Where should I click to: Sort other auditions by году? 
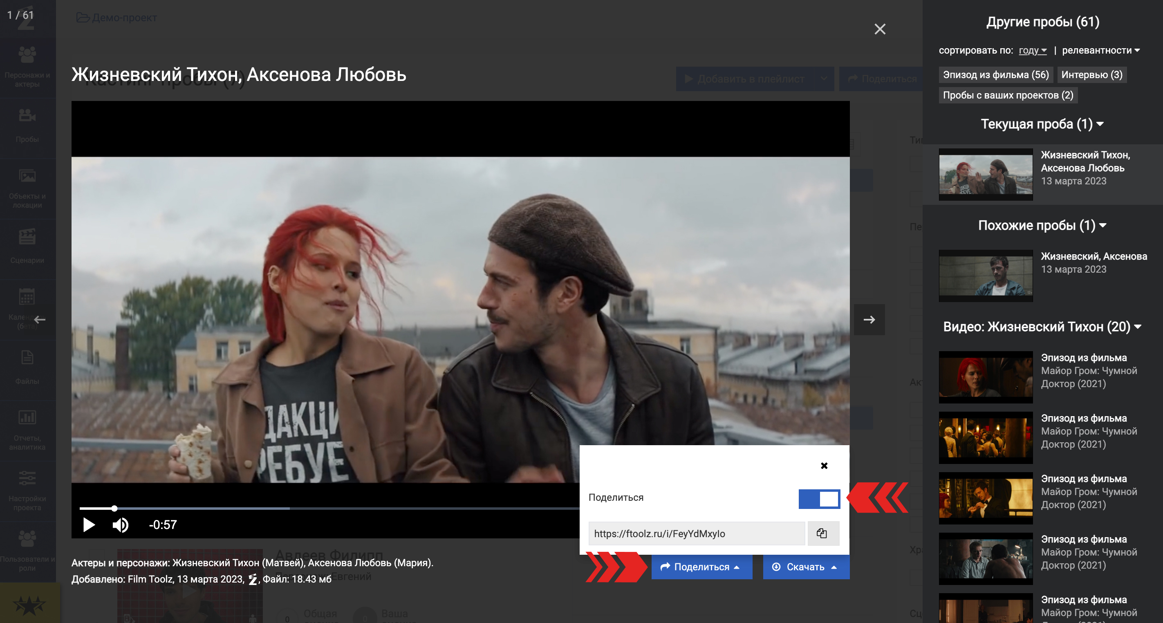1033,51
